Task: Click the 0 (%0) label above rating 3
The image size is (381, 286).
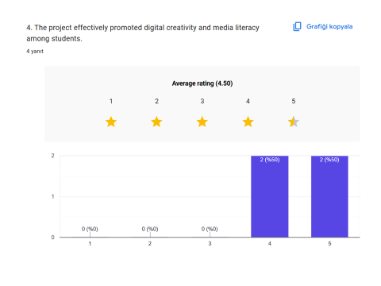Action: (x=210, y=229)
